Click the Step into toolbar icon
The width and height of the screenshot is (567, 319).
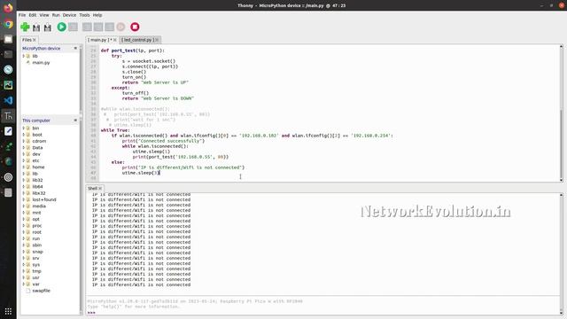tap(98, 27)
